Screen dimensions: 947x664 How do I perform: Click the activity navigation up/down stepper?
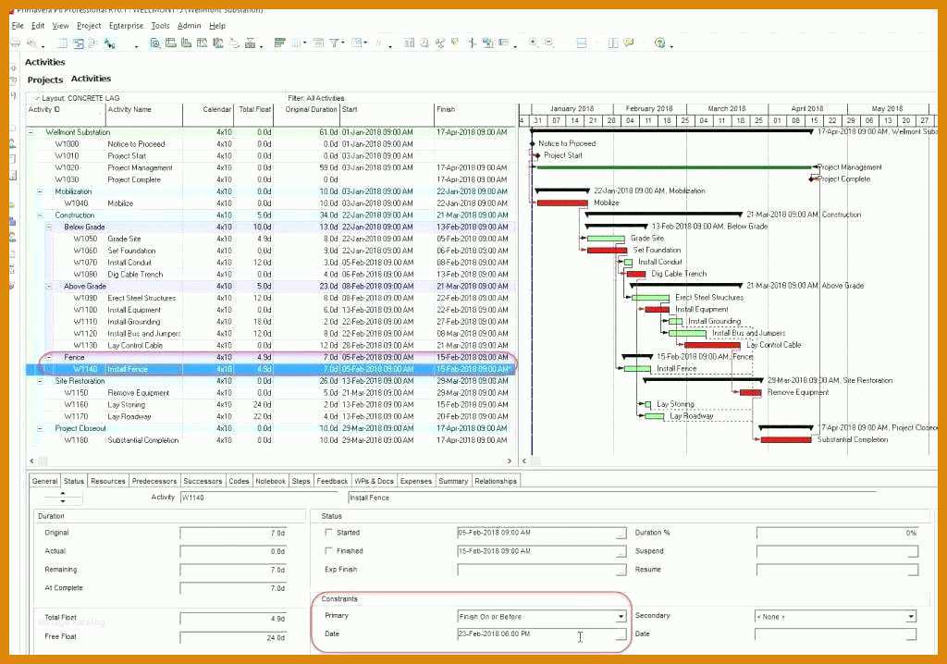63,498
